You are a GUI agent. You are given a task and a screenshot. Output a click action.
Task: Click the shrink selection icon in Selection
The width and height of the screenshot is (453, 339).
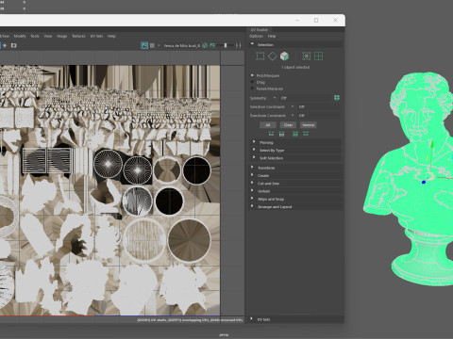(x=306, y=56)
